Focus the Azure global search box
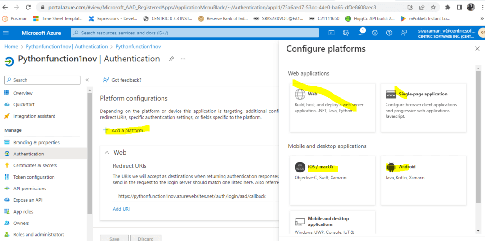 (x=195, y=33)
